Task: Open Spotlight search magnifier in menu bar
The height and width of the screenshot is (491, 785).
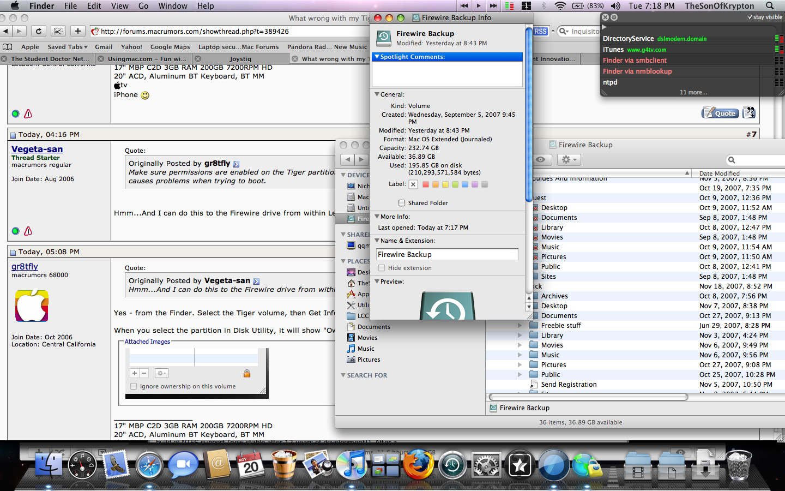Action: [x=770, y=6]
